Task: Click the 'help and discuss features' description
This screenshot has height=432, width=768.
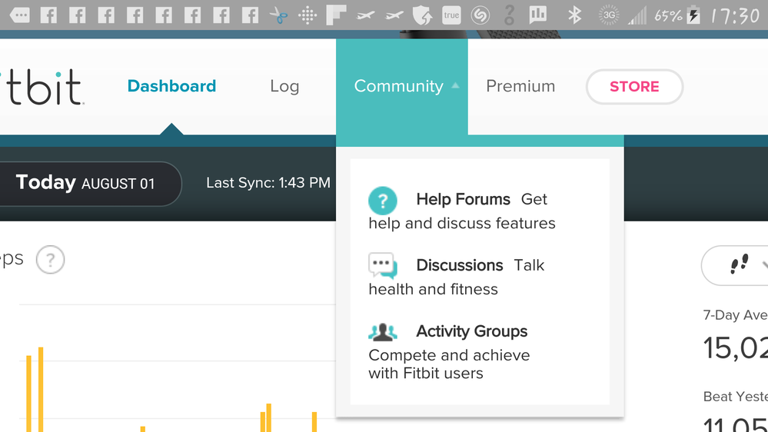Action: pos(462,224)
